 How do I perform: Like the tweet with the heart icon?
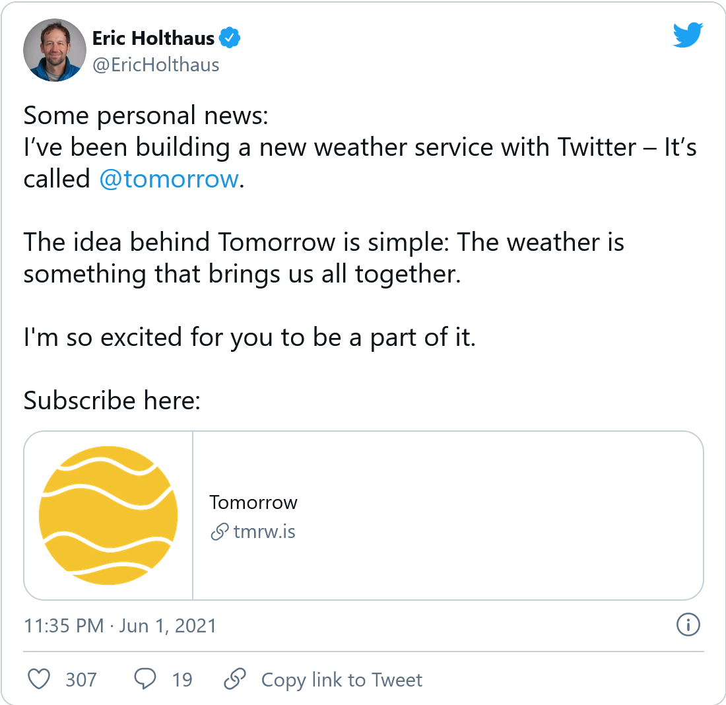41,679
